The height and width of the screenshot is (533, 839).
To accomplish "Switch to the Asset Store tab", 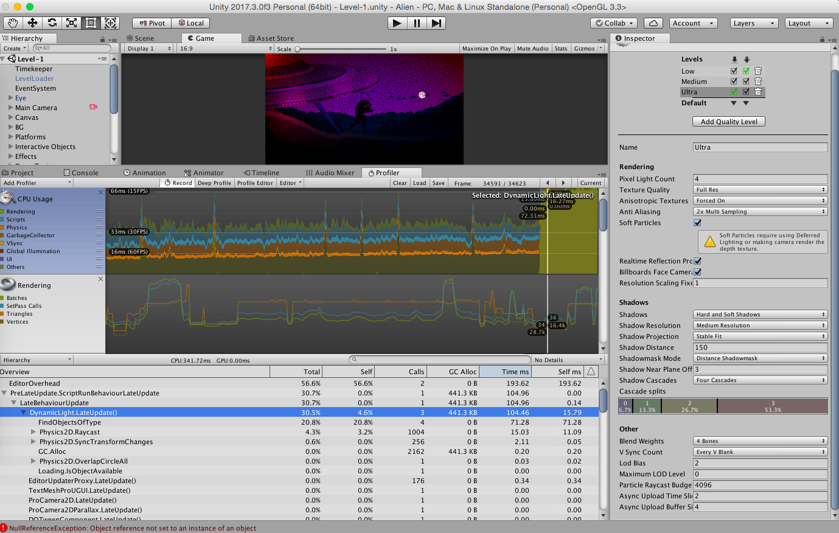I will point(271,38).
